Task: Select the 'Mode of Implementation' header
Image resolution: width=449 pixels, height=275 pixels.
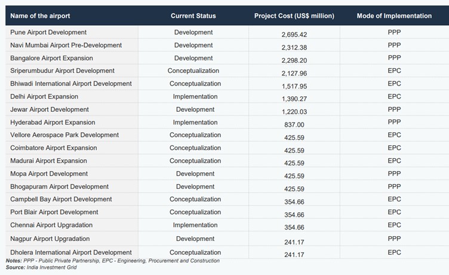Action: click(394, 16)
